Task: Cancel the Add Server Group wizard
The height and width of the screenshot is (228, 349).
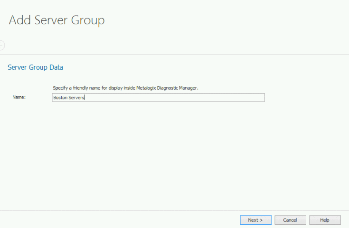Action: click(x=290, y=220)
